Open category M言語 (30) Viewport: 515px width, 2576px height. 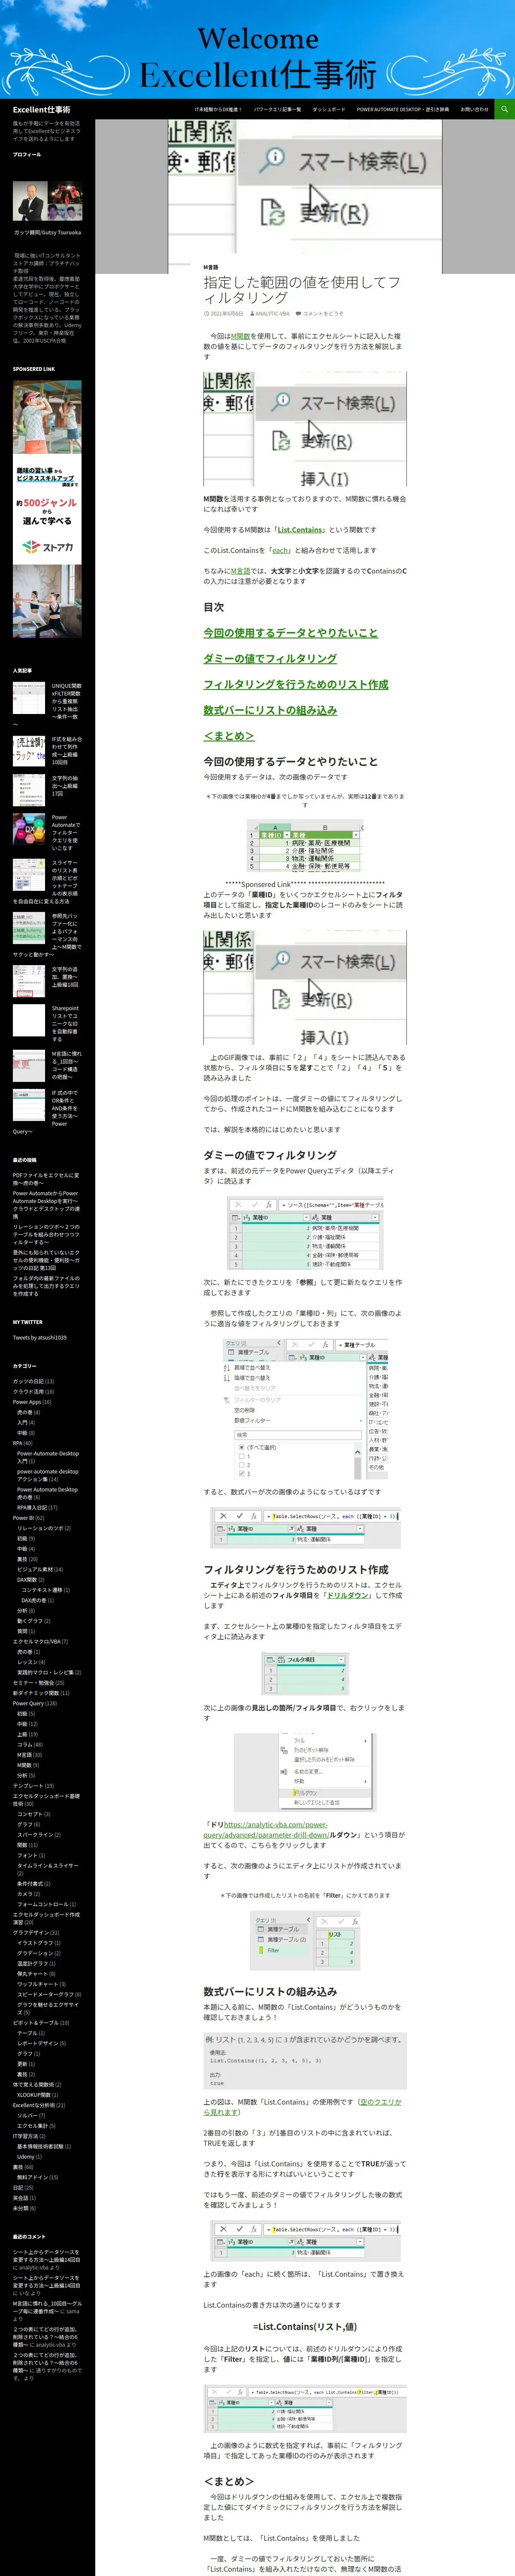[x=24, y=1755]
